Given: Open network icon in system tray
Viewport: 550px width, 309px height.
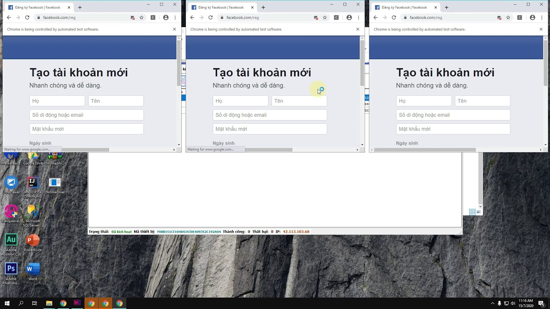Looking at the screenshot, I should [x=506, y=303].
